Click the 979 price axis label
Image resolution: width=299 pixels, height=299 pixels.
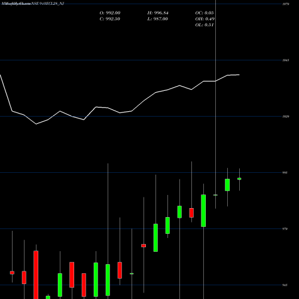[285, 229]
